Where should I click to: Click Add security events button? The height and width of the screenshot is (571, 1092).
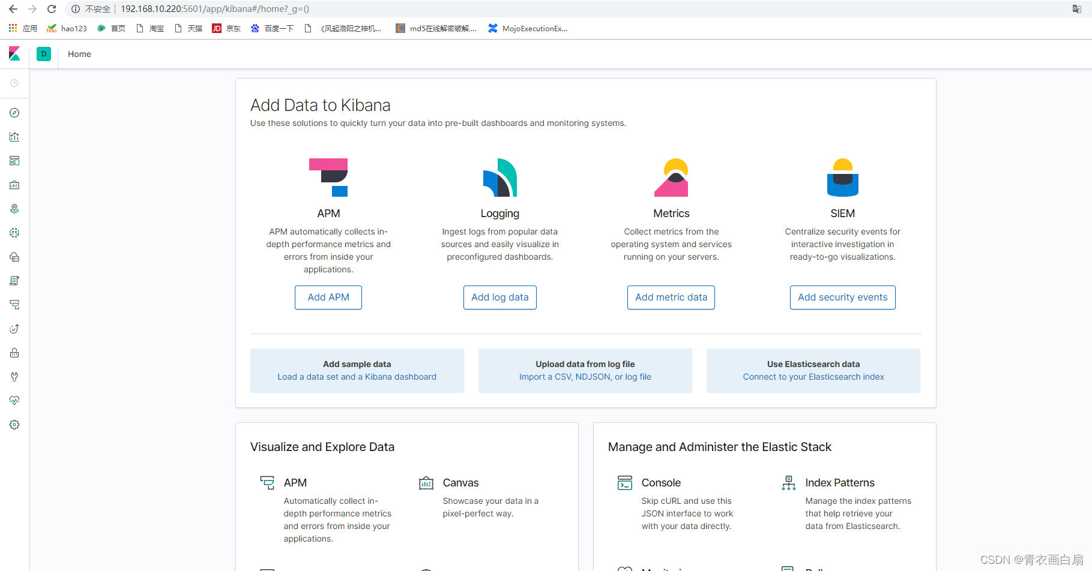pyautogui.click(x=843, y=297)
